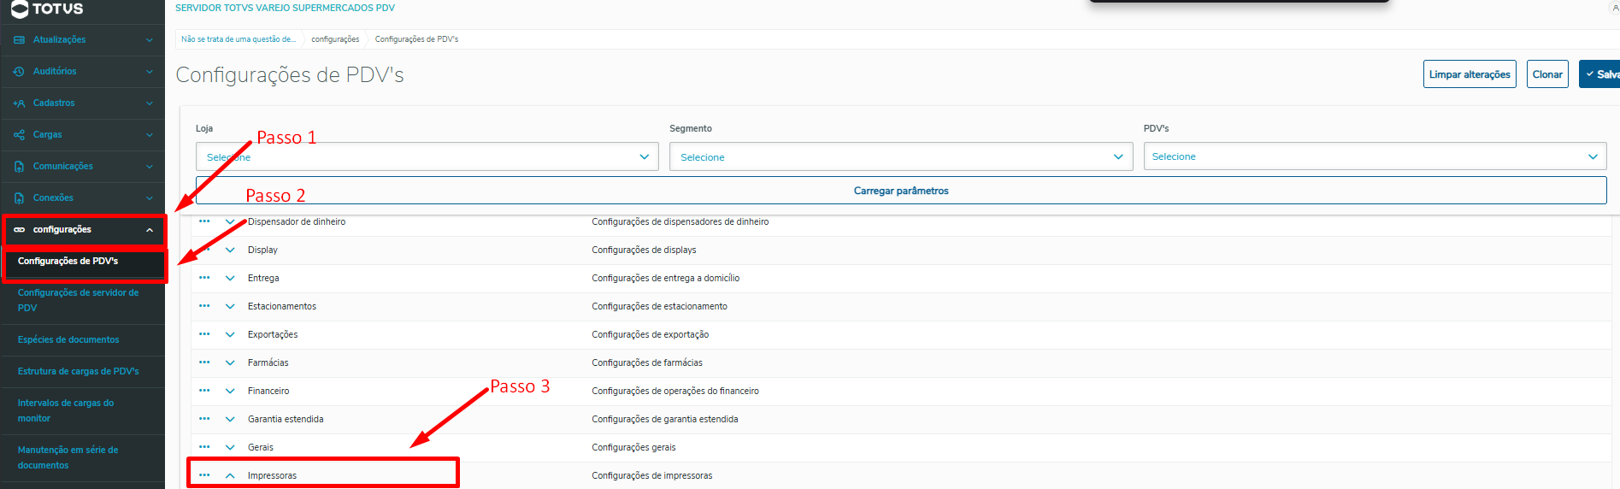Expand the Cadastros menu
This screenshot has height=489, width=1620.
click(x=150, y=103)
